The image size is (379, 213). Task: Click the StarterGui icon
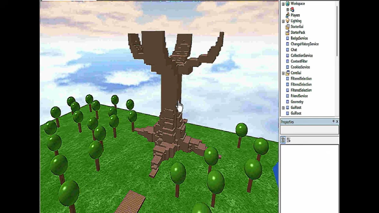click(287, 27)
